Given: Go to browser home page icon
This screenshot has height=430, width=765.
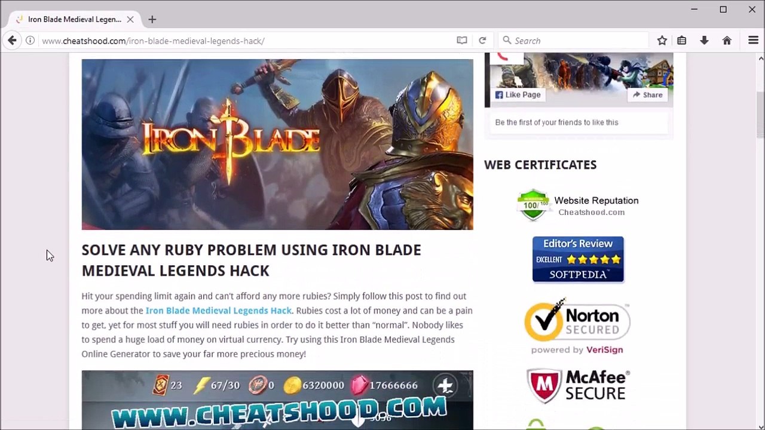Looking at the screenshot, I should pyautogui.click(x=727, y=41).
